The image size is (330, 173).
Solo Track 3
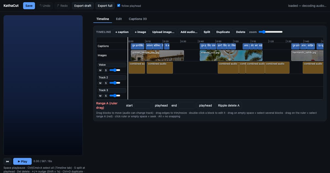click(106, 96)
